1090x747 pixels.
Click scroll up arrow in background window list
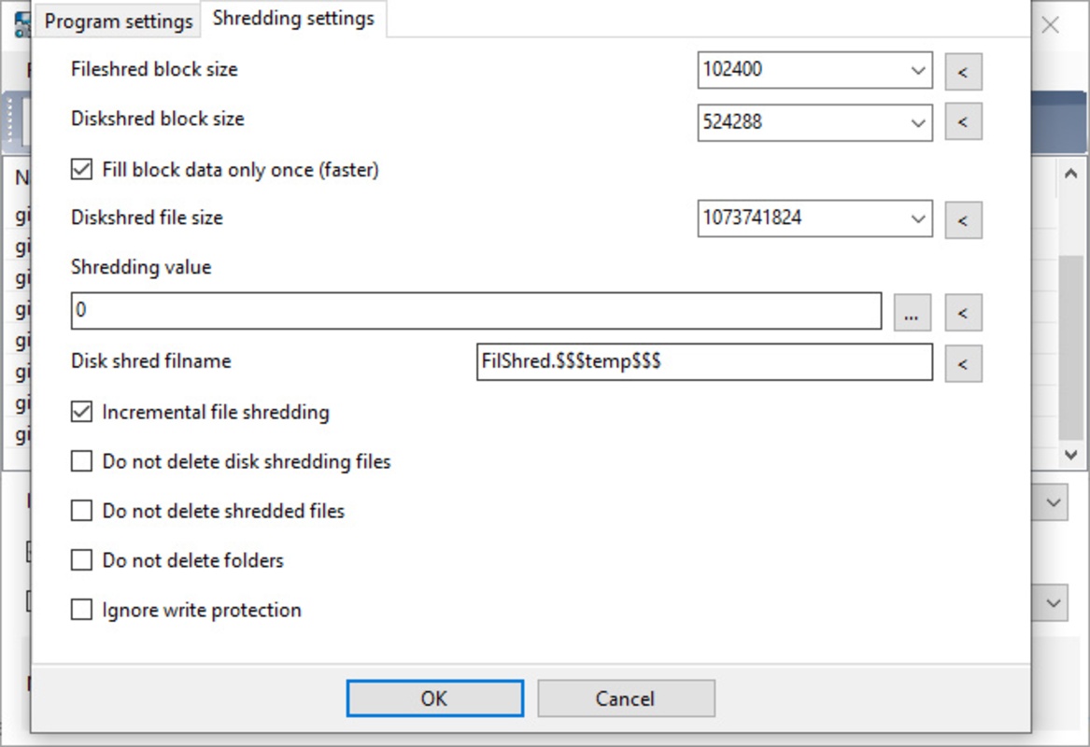[x=1071, y=174]
